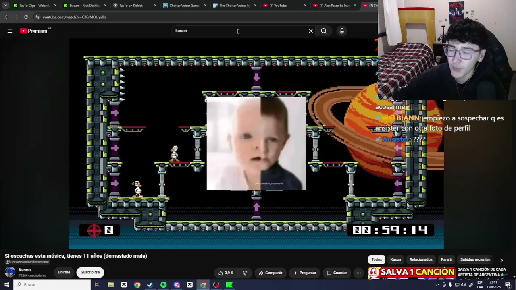Launch Steam from the taskbar
Image resolution: width=516 pixels, height=290 pixels.
pos(150,285)
